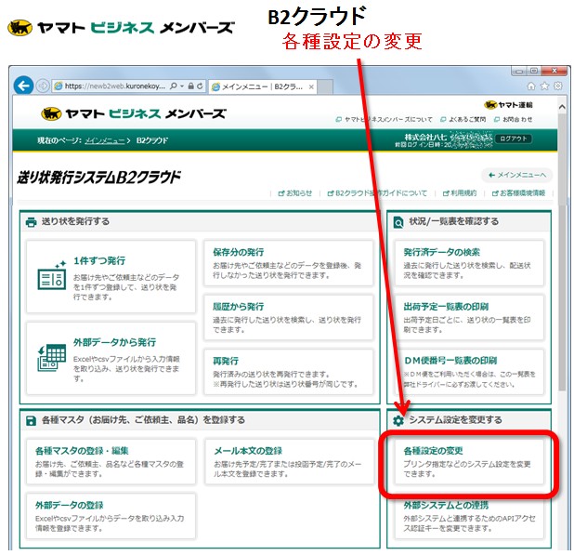The height and width of the screenshot is (555, 574).
Task: Open メール本文の登録 card
Action: point(289,462)
